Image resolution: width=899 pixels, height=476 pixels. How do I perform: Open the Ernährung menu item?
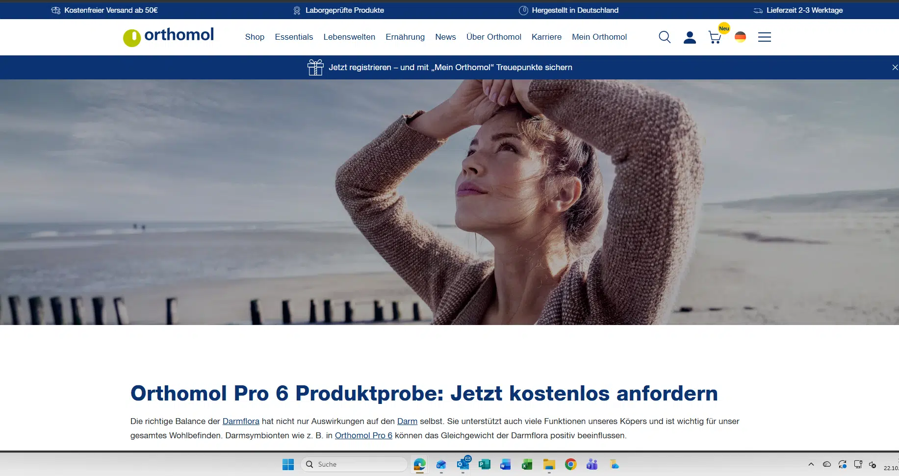tap(405, 37)
